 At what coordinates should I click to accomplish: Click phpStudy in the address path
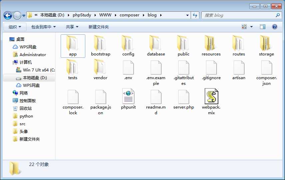click(82, 15)
